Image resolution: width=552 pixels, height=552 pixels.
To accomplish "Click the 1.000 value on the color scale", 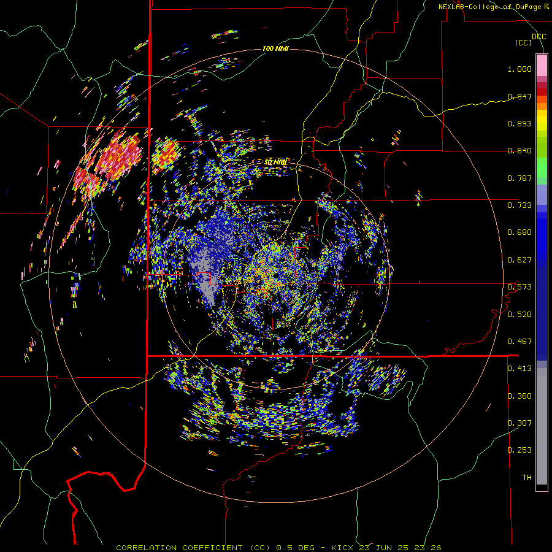I will (519, 69).
